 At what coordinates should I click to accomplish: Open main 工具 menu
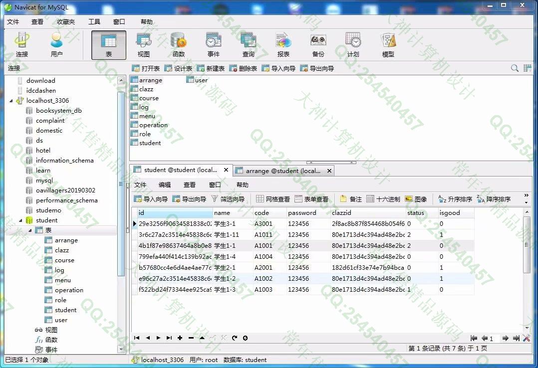[x=94, y=21]
